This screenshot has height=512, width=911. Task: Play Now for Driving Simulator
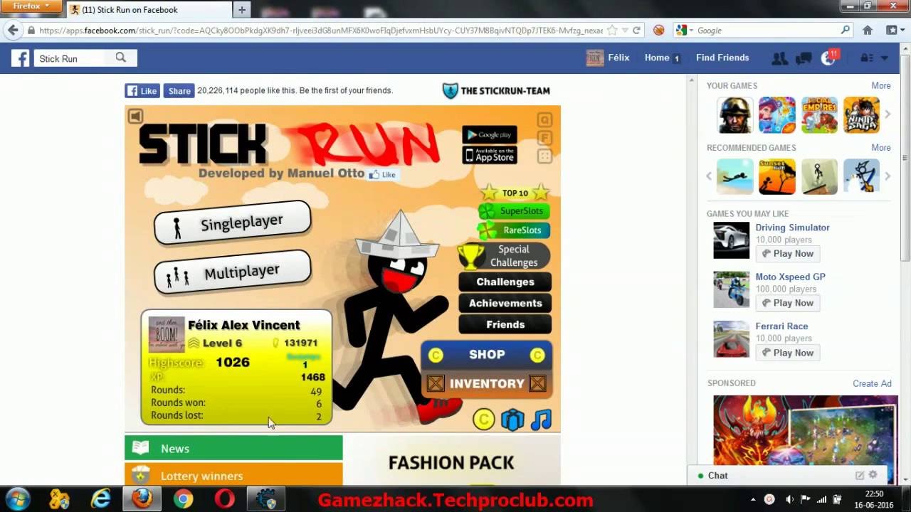[788, 254]
